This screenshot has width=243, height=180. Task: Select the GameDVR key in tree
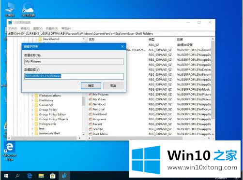coord(46,105)
